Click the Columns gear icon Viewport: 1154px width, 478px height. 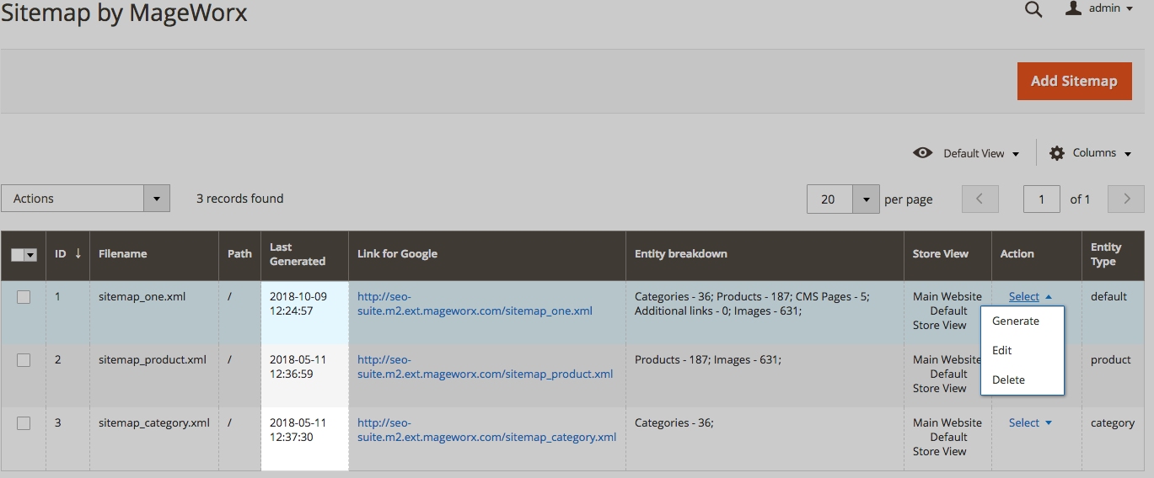1057,153
